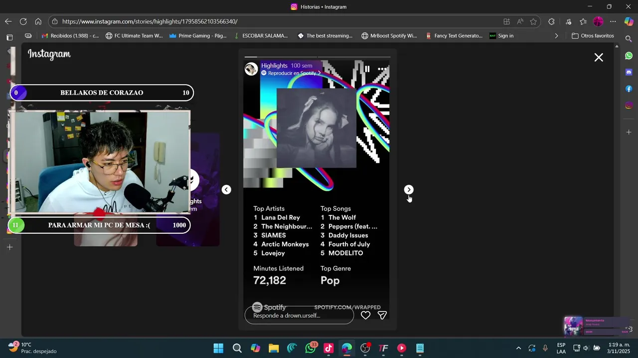Click 'Lana Del Rey' in Top Artists
The width and height of the screenshot is (638, 358).
(281, 217)
